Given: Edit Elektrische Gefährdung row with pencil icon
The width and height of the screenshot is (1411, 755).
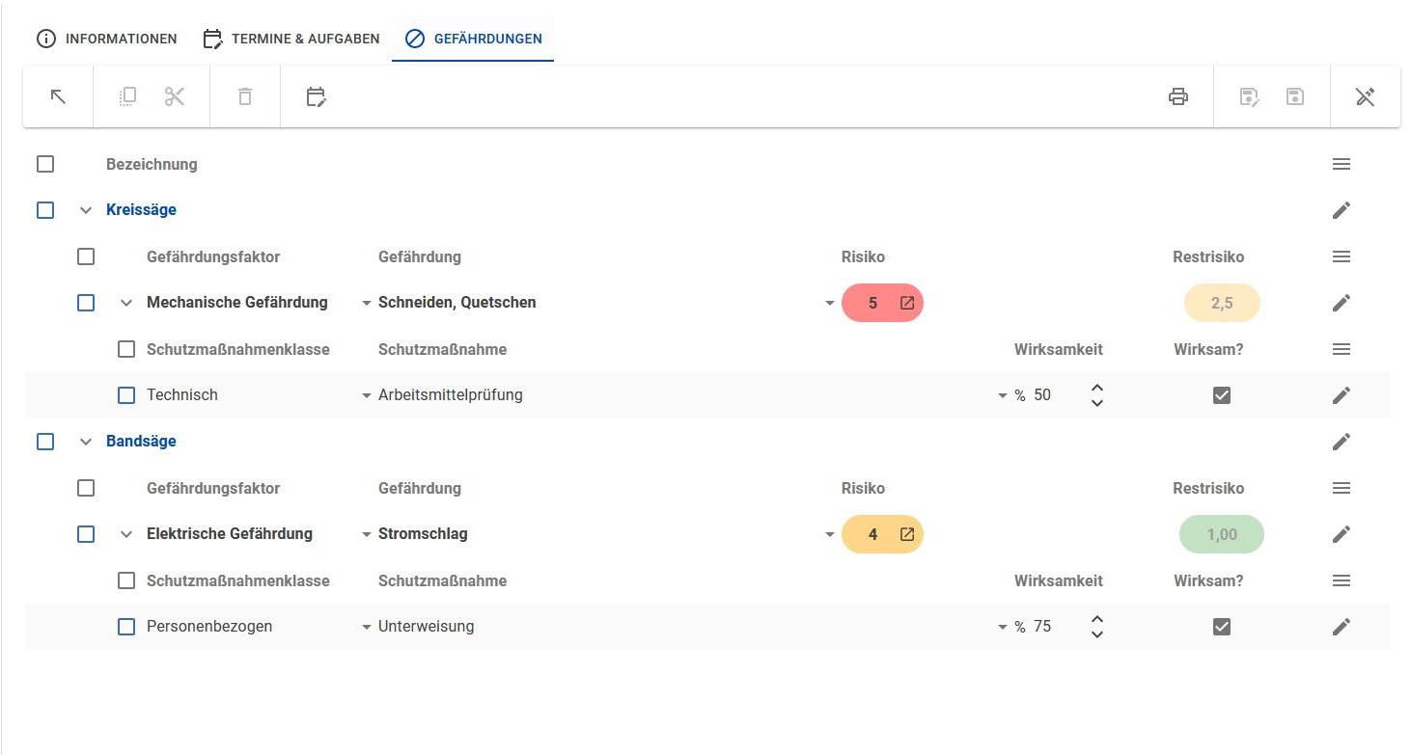Looking at the screenshot, I should [x=1341, y=534].
